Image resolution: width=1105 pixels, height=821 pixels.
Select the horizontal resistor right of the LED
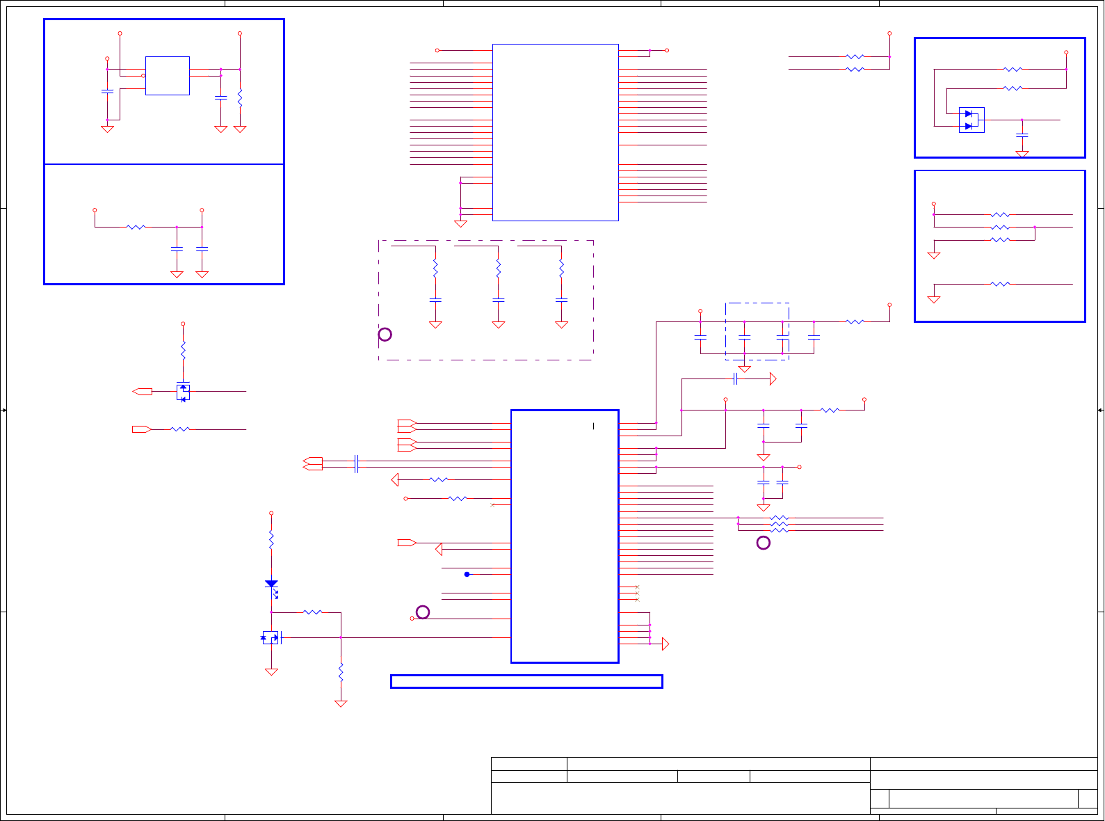[313, 612]
